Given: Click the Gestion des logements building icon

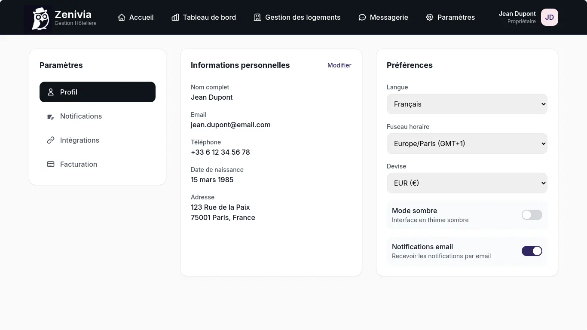Looking at the screenshot, I should click(257, 17).
